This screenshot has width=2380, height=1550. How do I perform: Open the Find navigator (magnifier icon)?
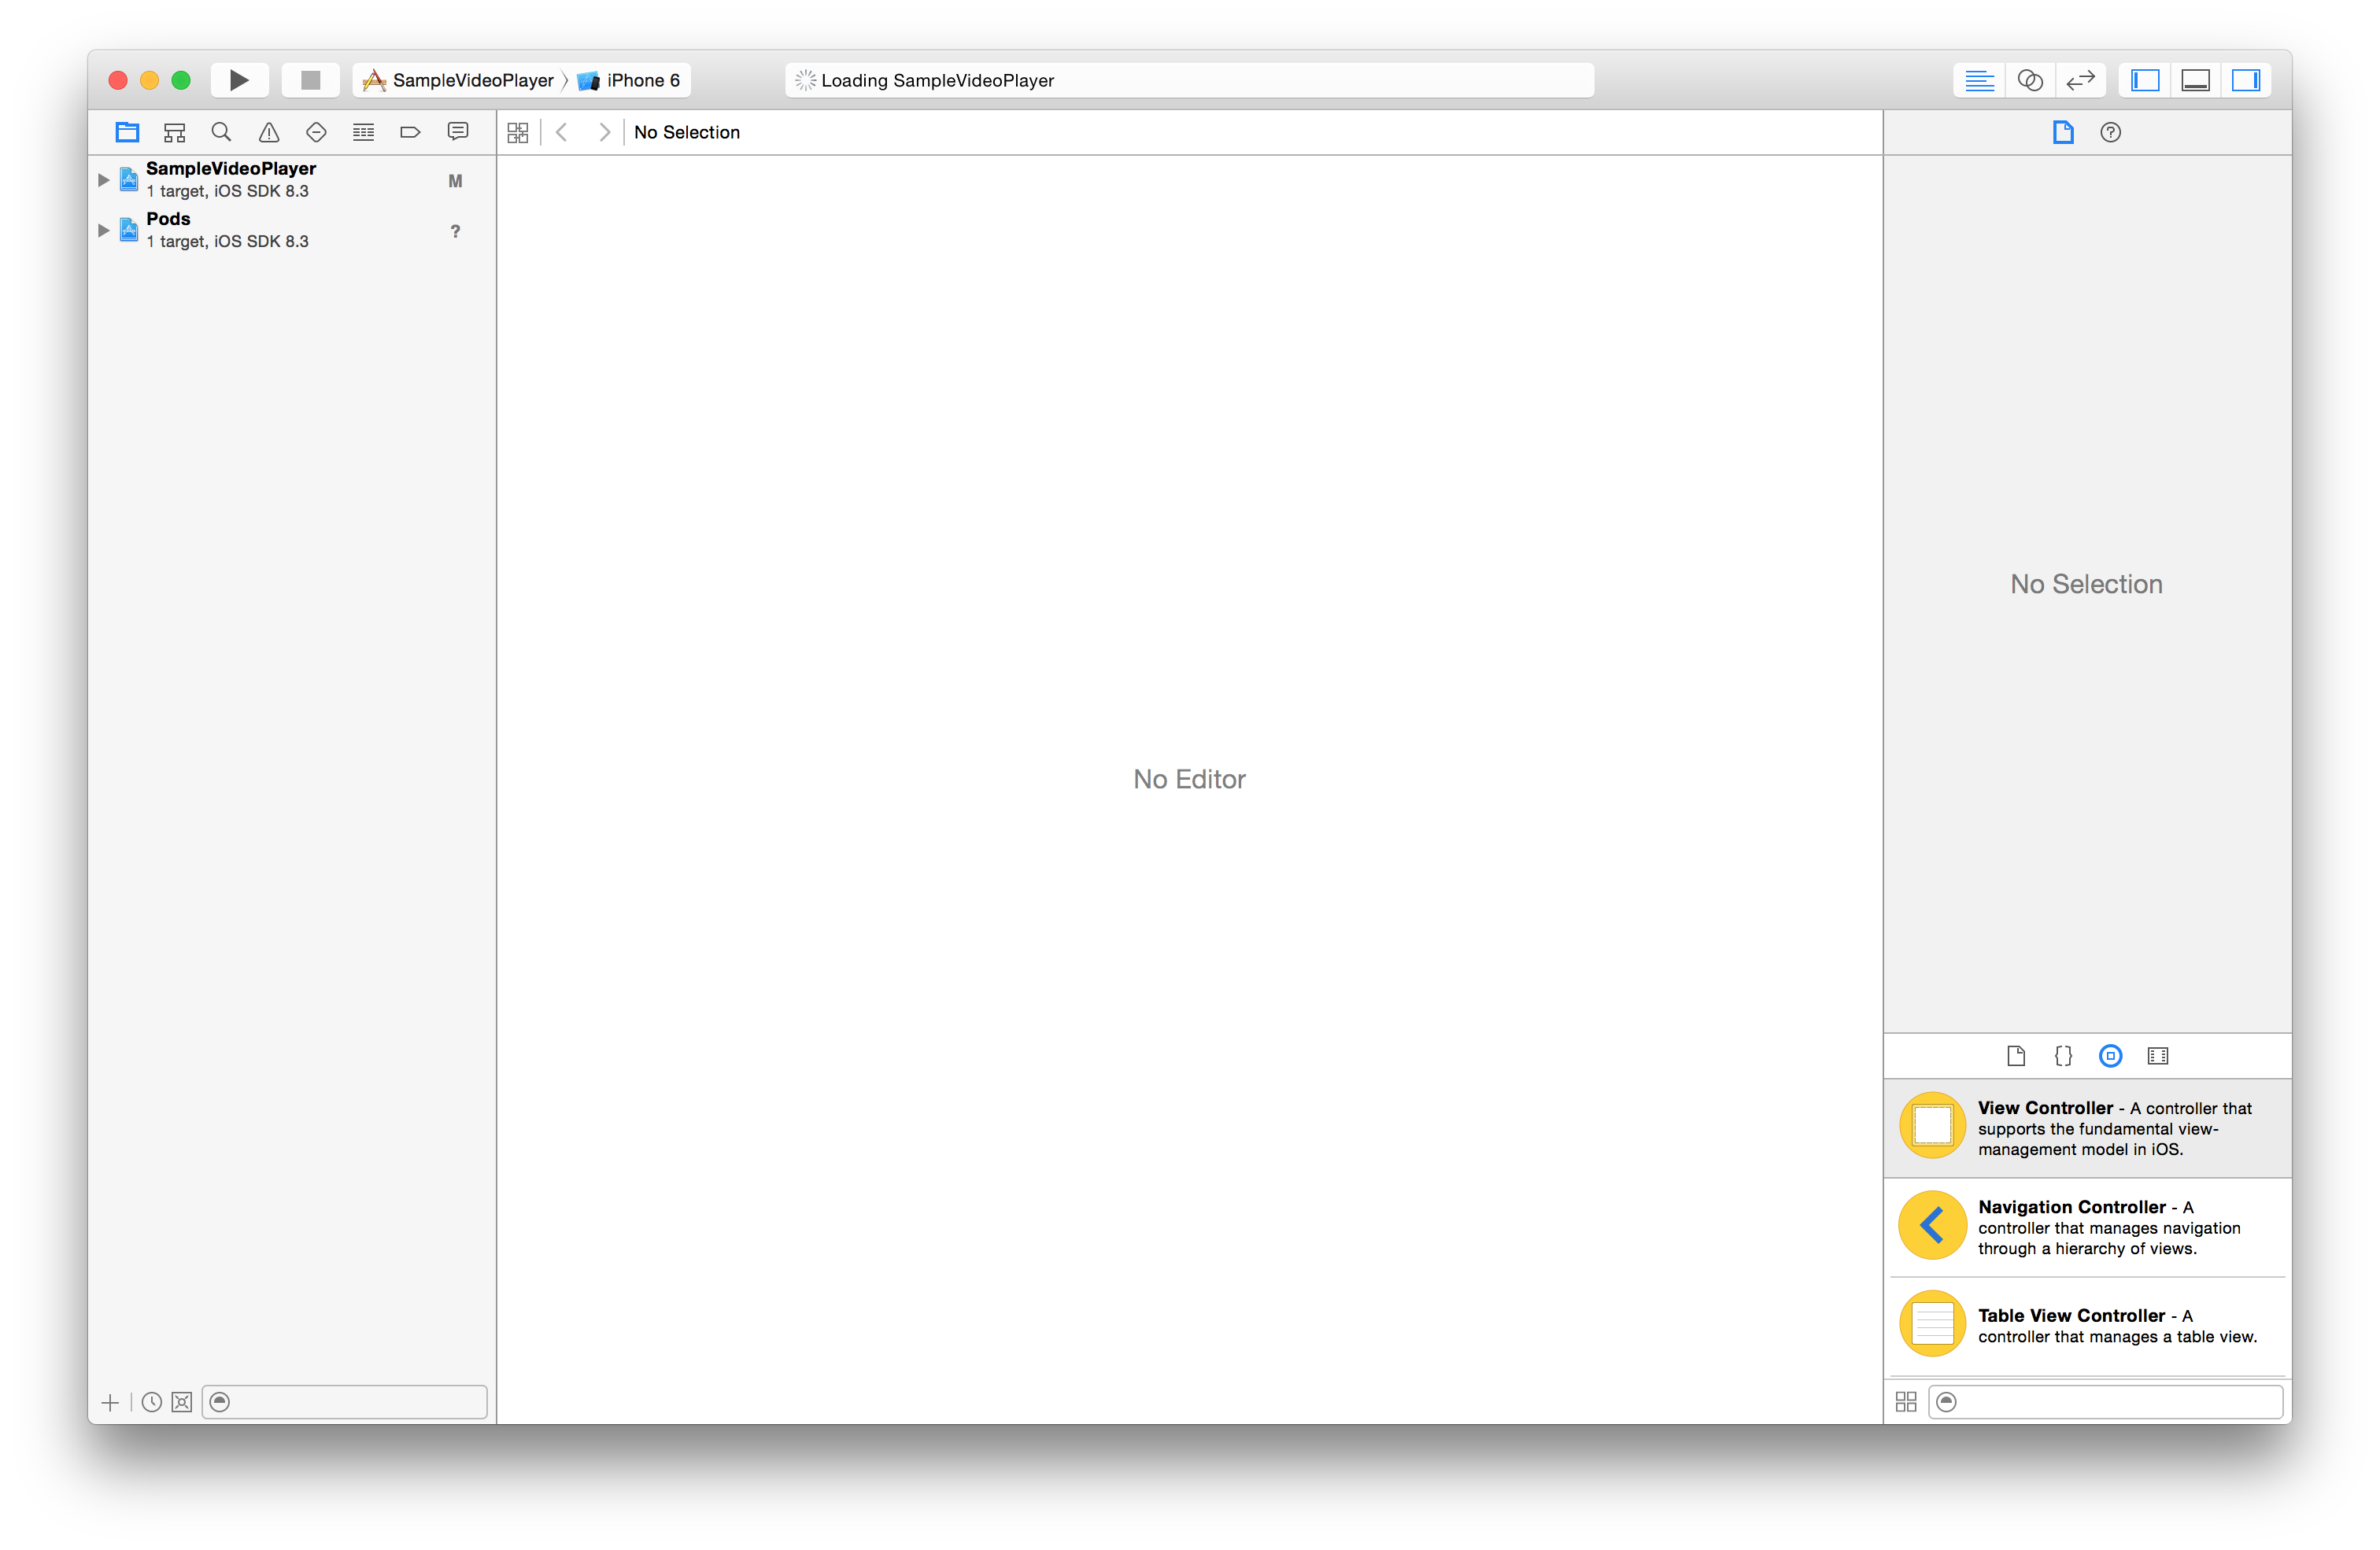point(221,132)
